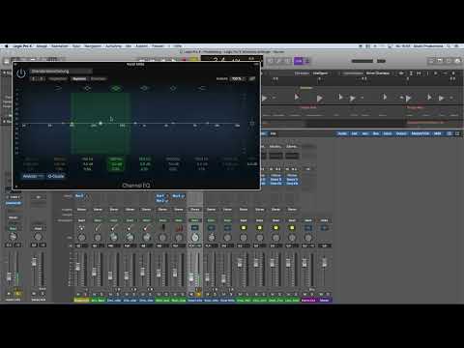The width and height of the screenshot is (464, 348).
Task: Toggle the Channel EQ power button
Action: 21,73
